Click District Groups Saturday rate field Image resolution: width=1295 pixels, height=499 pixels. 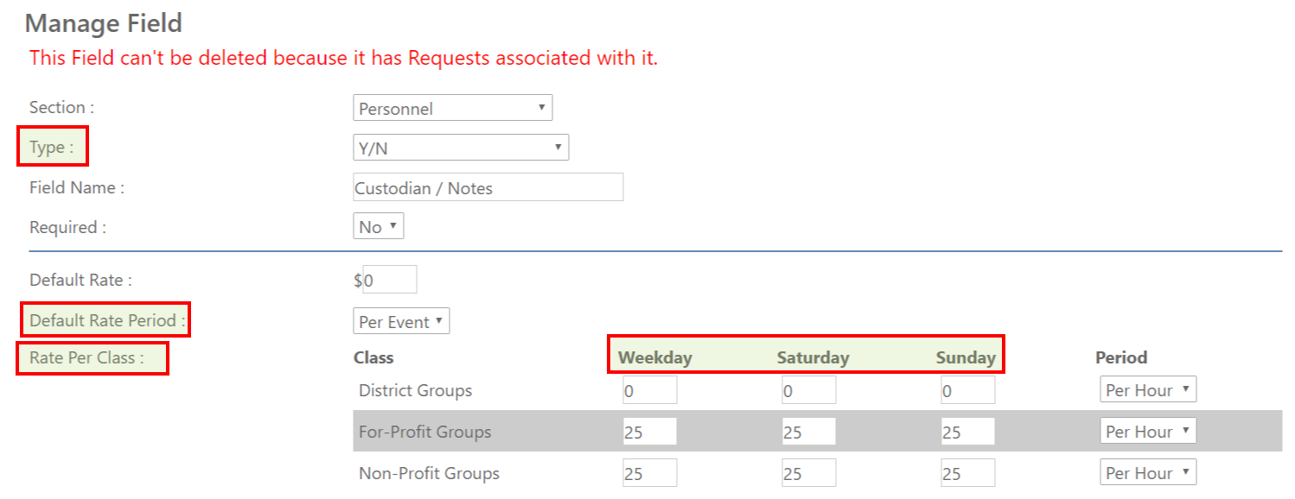(808, 390)
